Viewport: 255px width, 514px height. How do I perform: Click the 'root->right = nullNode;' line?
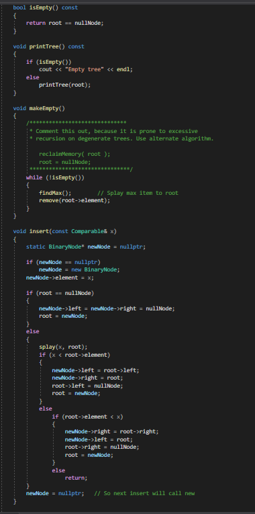[102, 447]
